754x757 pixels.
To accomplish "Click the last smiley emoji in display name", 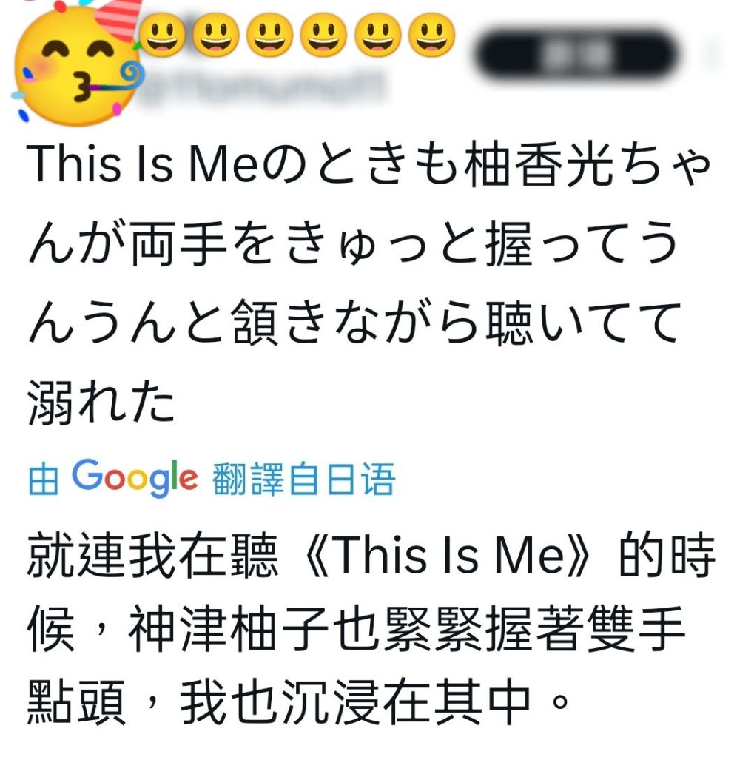I will pyautogui.click(x=431, y=36).
